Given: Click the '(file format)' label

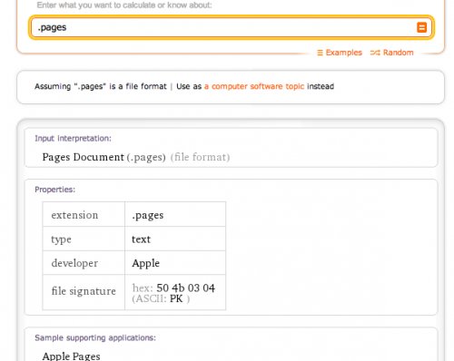Looking at the screenshot, I should (200, 157).
